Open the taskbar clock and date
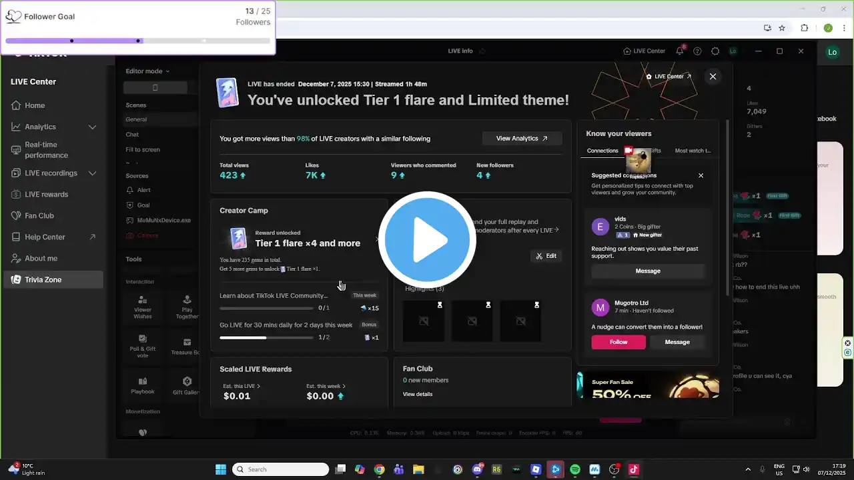Screen dimensions: 854x480 [x=830, y=469]
